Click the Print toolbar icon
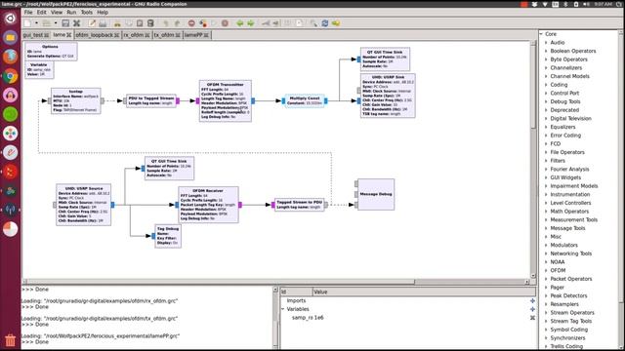Screen dimensions: 625x351 pyautogui.click(x=103, y=23)
